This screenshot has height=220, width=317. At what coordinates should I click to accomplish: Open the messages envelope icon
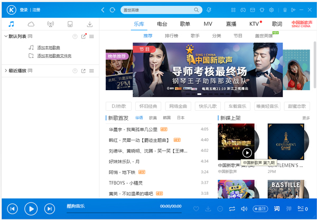[253, 10]
